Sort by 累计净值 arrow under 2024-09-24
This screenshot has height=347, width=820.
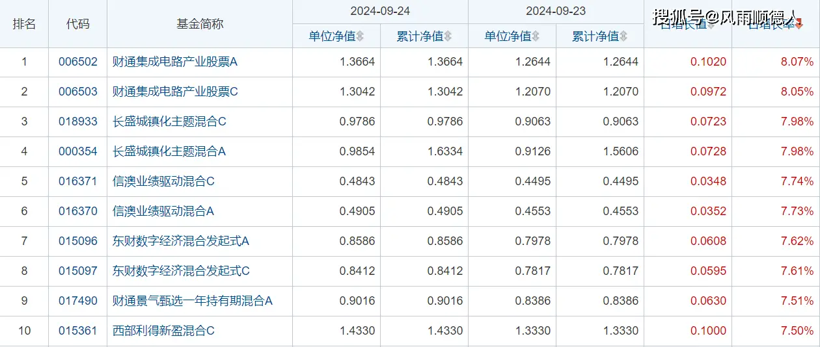click(448, 36)
